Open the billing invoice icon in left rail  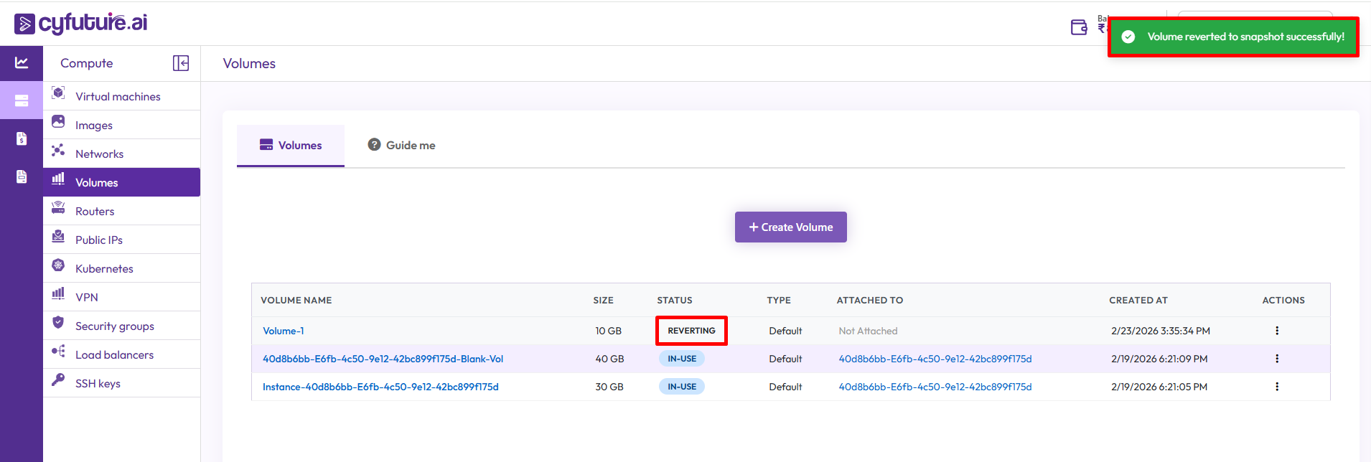point(22,138)
